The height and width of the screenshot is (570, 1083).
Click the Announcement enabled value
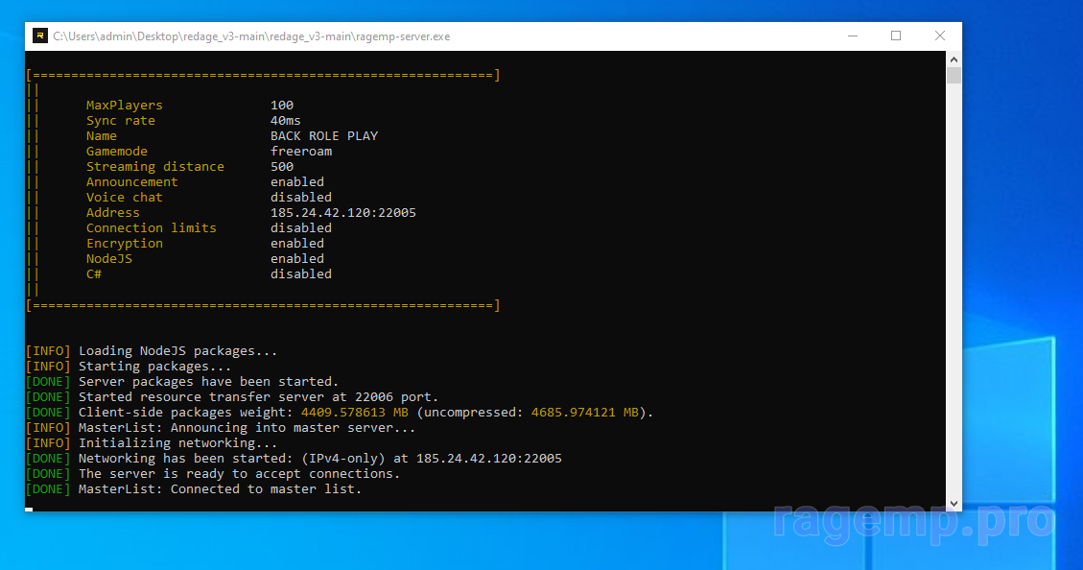click(297, 181)
